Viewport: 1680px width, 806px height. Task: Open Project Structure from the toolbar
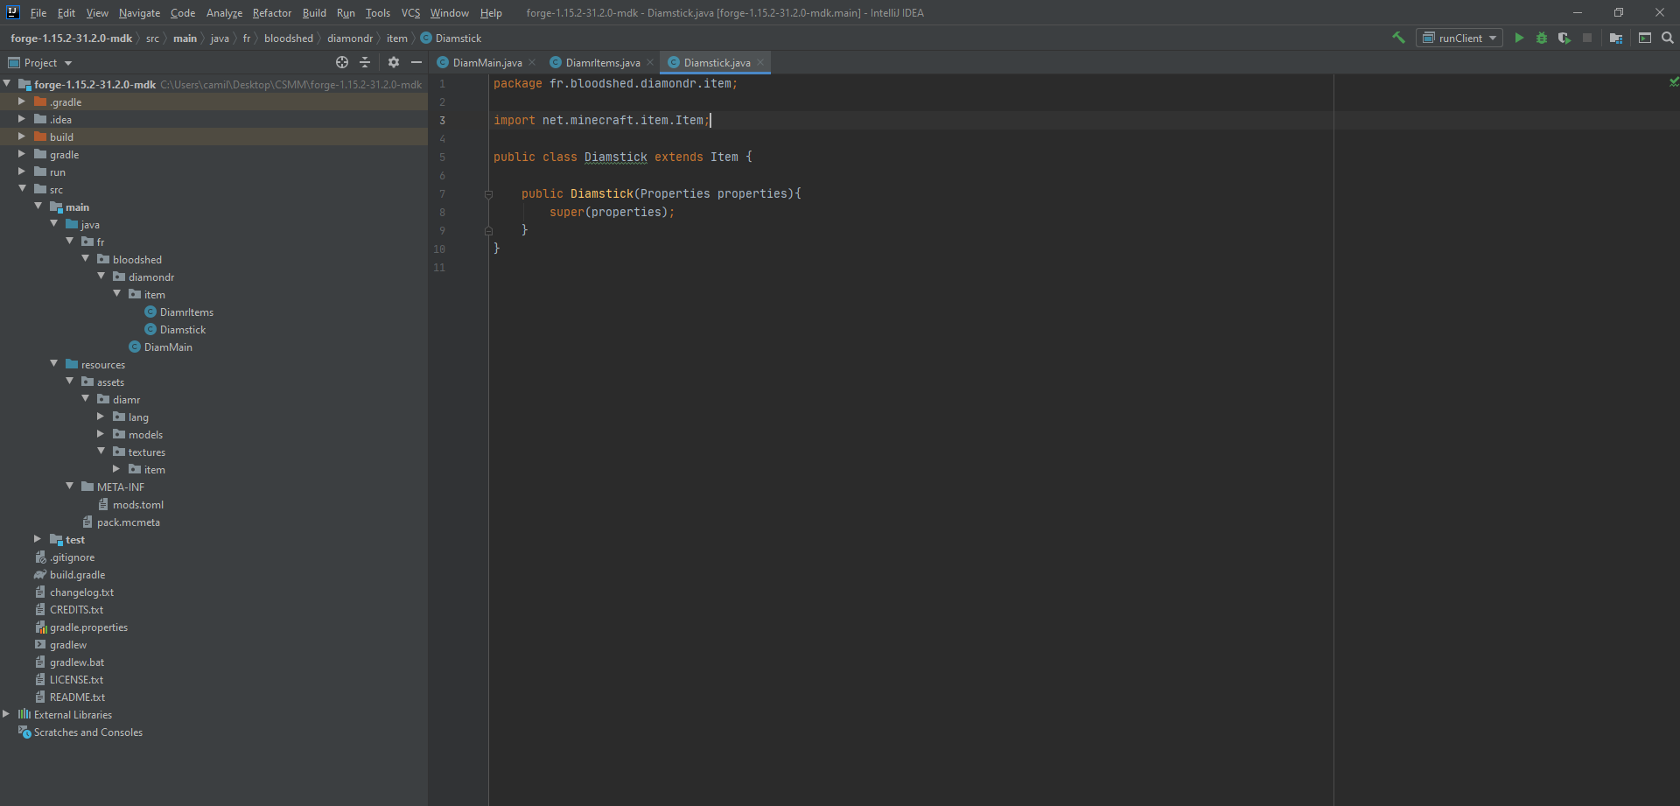click(x=1615, y=38)
